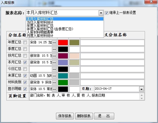Screen dimensions: 158x123
Task: Click the custom name field for 材料类别
Action: click(112, 82)
